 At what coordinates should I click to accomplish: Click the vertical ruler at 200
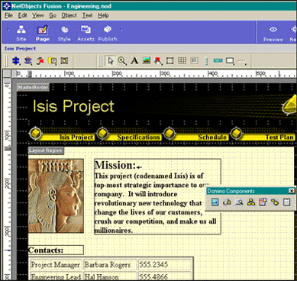(x=7, y=183)
